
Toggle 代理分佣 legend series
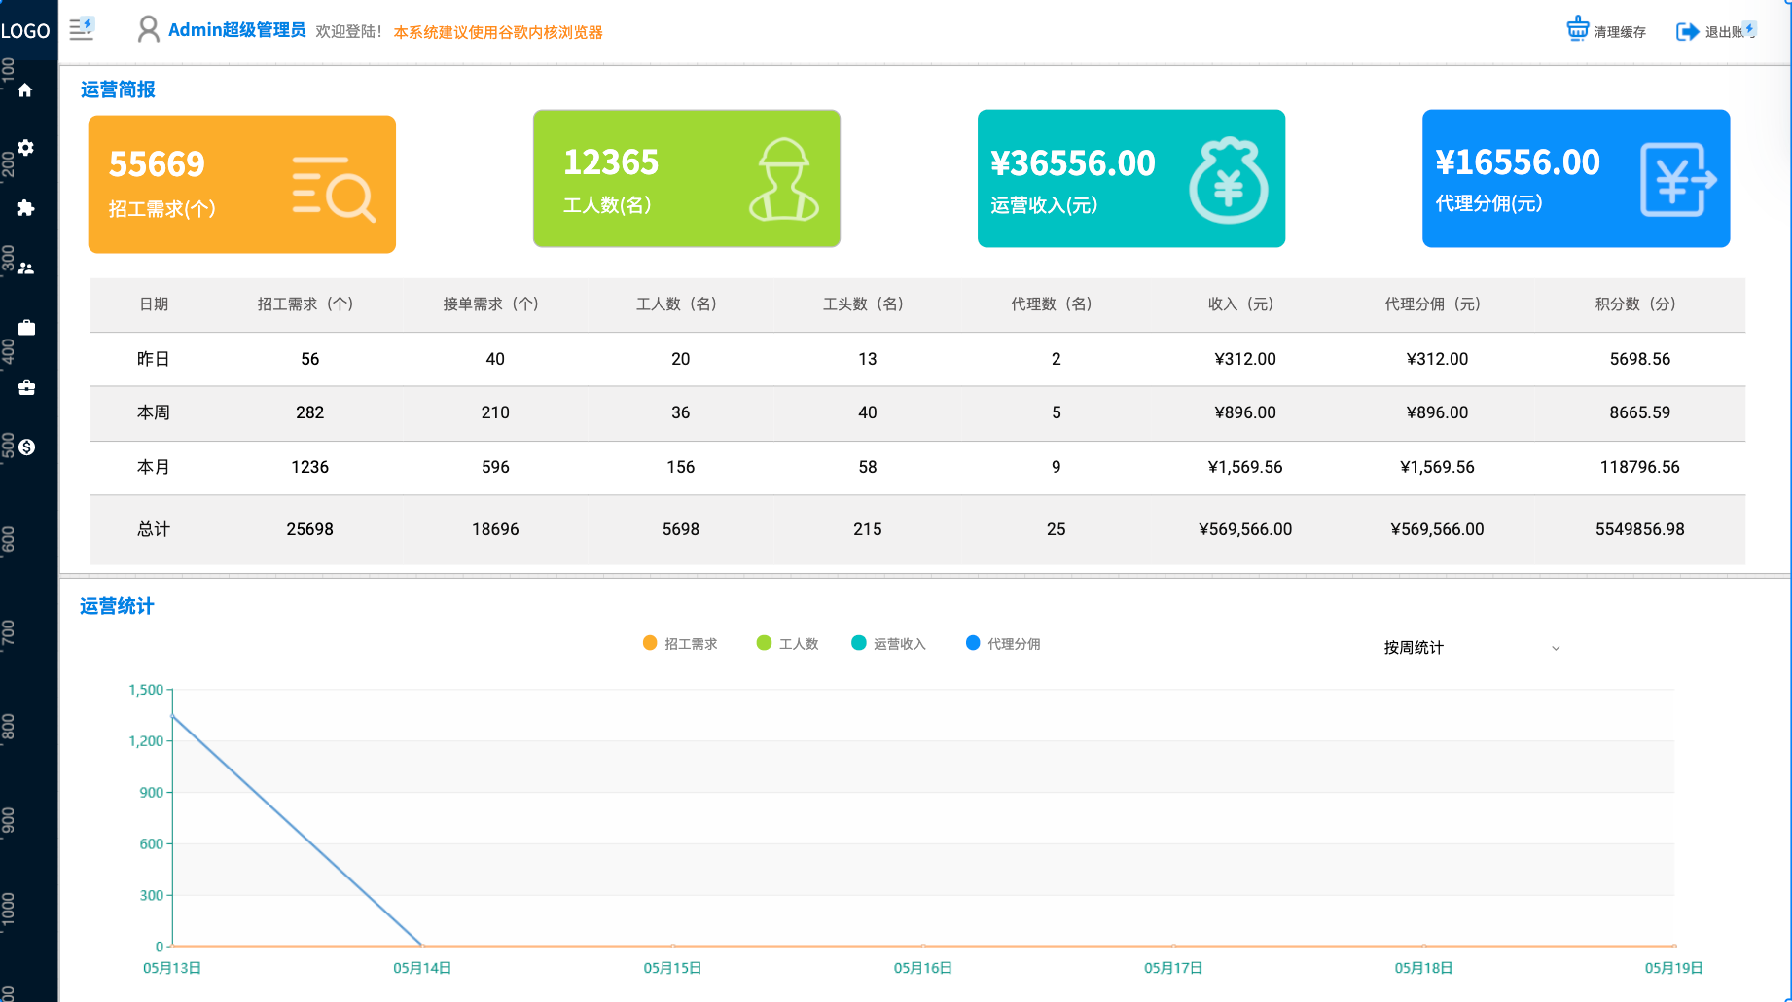click(x=1003, y=643)
